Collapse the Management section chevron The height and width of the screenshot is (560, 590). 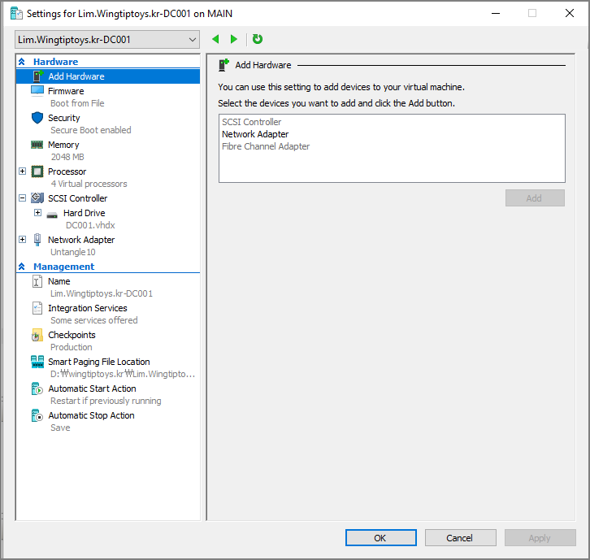[22, 267]
